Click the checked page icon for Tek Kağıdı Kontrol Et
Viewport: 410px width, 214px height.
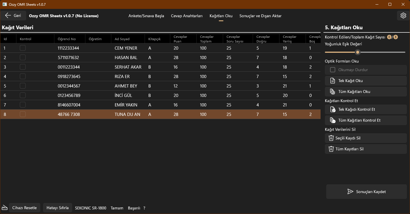332,109
